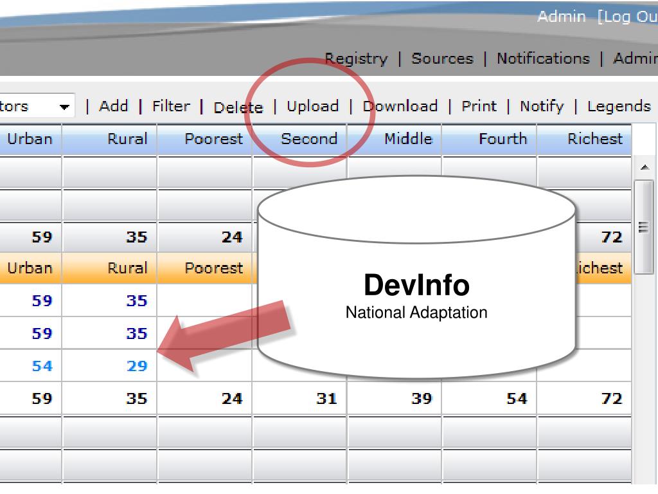Click the scrollbar up arrow

click(x=645, y=167)
